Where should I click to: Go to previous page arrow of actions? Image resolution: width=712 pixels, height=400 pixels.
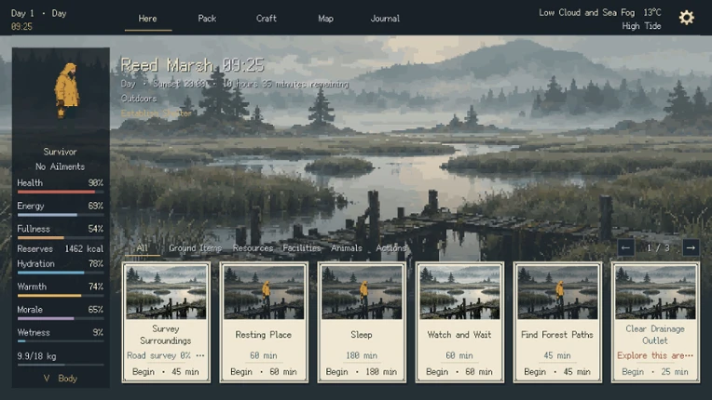625,247
